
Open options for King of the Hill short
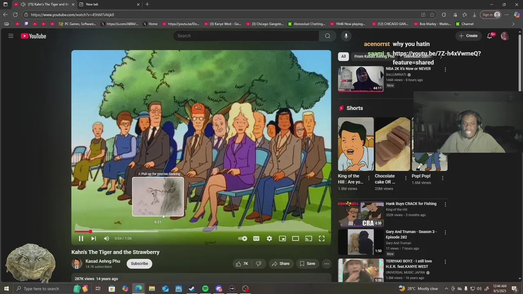369,178
